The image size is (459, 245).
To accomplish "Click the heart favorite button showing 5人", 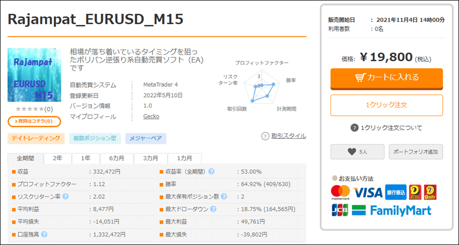I will click(357, 152).
